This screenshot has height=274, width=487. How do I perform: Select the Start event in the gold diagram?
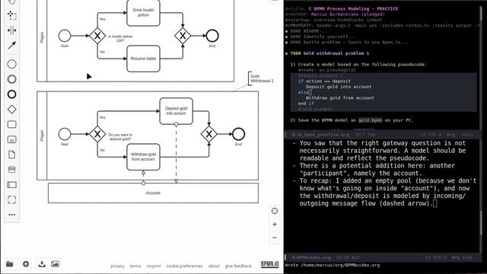pos(65,134)
